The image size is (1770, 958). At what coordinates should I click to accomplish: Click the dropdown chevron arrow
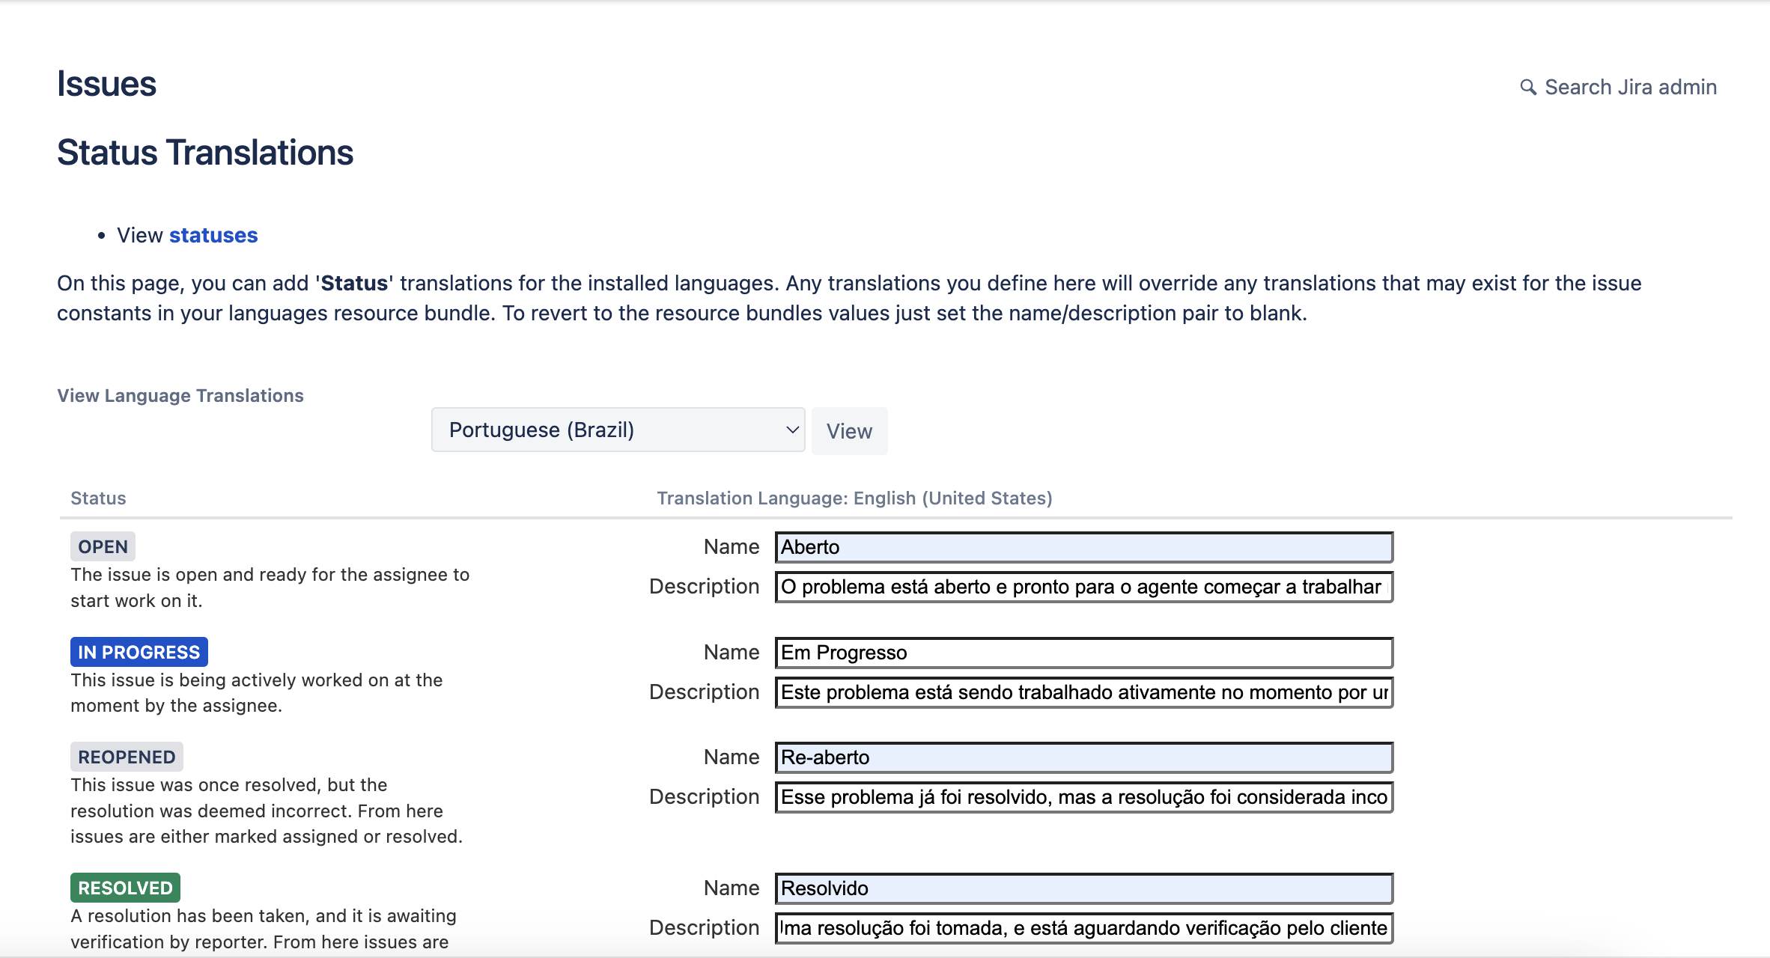(791, 430)
